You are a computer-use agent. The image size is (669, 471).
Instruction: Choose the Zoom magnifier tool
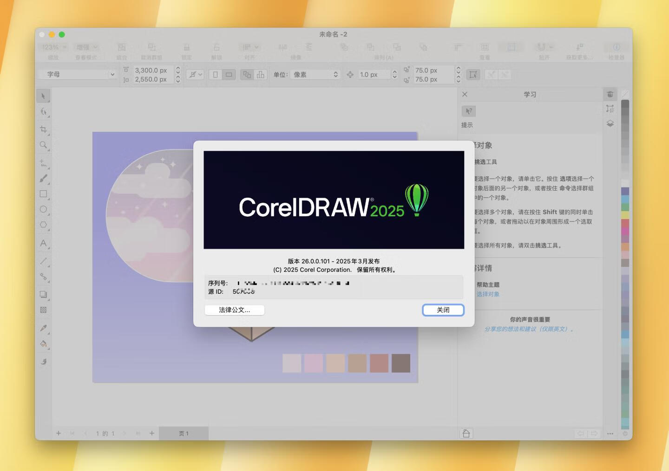pos(43,145)
